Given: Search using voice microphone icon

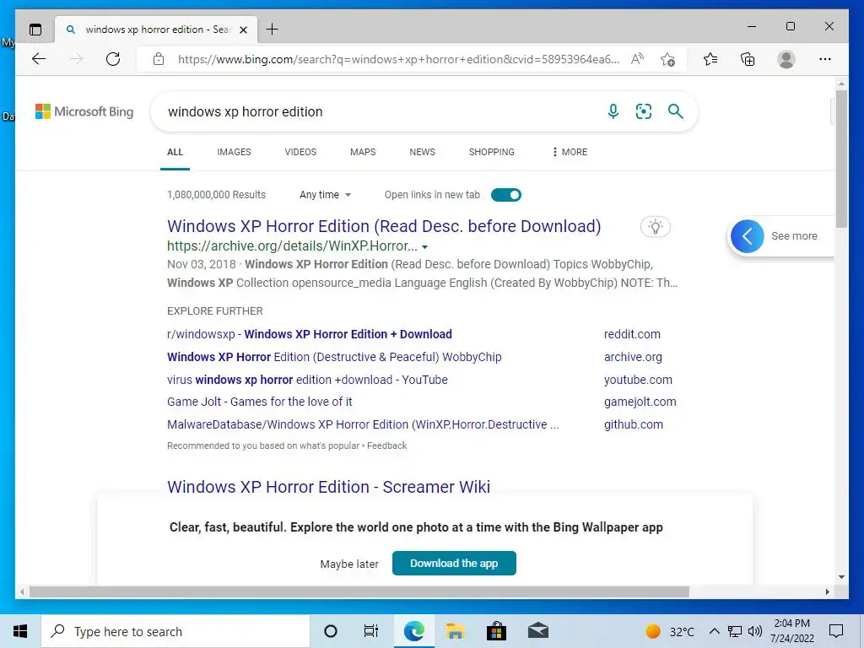Looking at the screenshot, I should tap(613, 111).
